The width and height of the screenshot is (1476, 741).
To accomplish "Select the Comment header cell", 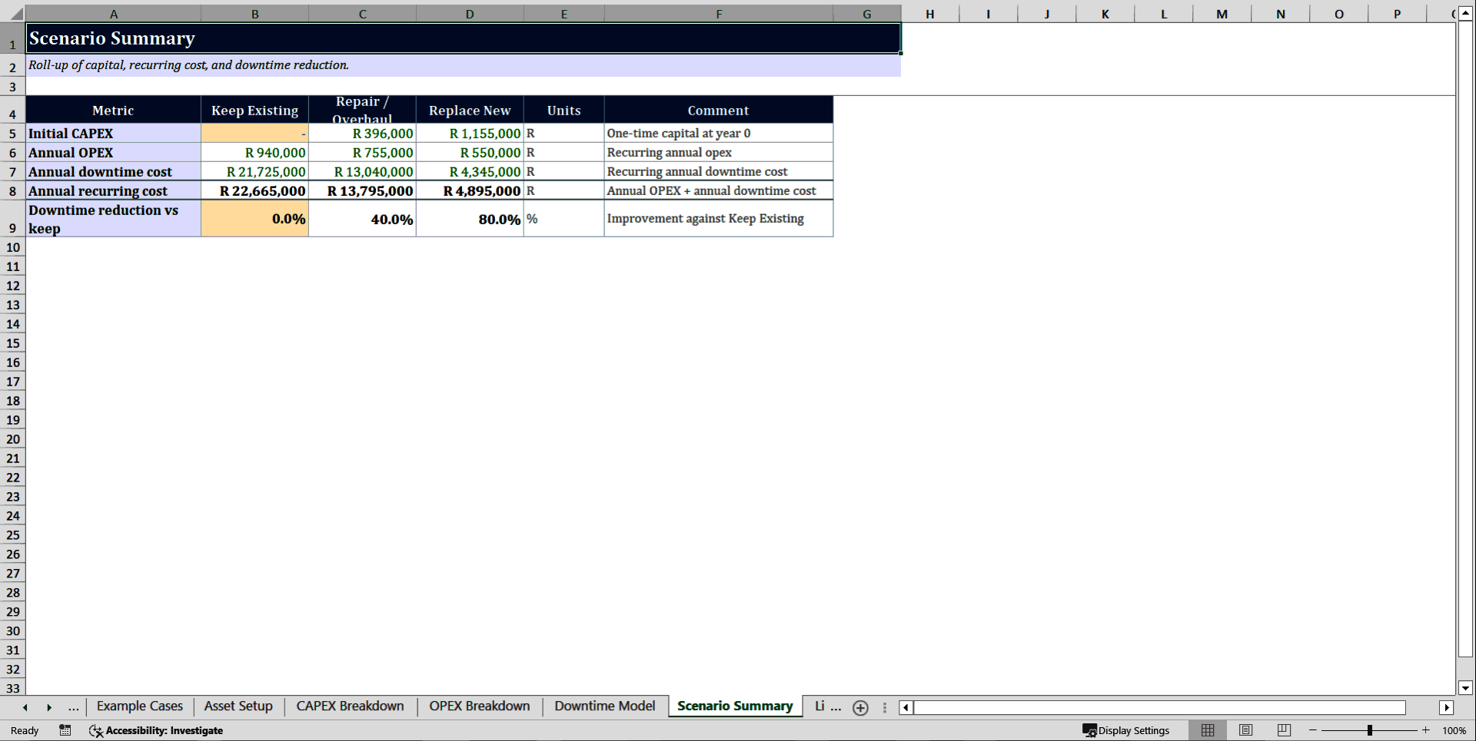I will [x=719, y=110].
